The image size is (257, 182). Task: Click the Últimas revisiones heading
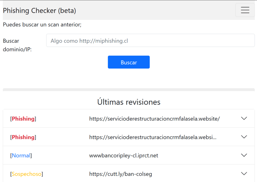pyautogui.click(x=129, y=102)
